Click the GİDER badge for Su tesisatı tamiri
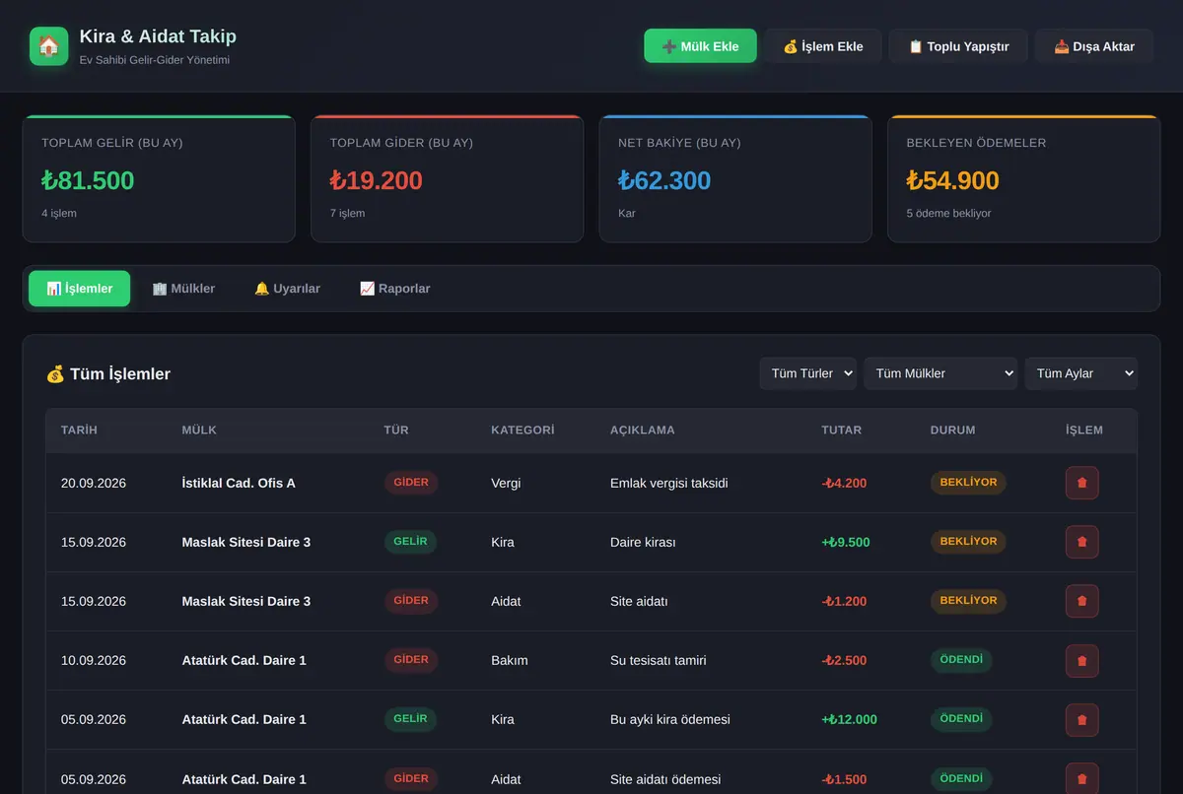The image size is (1183, 794). pos(411,660)
